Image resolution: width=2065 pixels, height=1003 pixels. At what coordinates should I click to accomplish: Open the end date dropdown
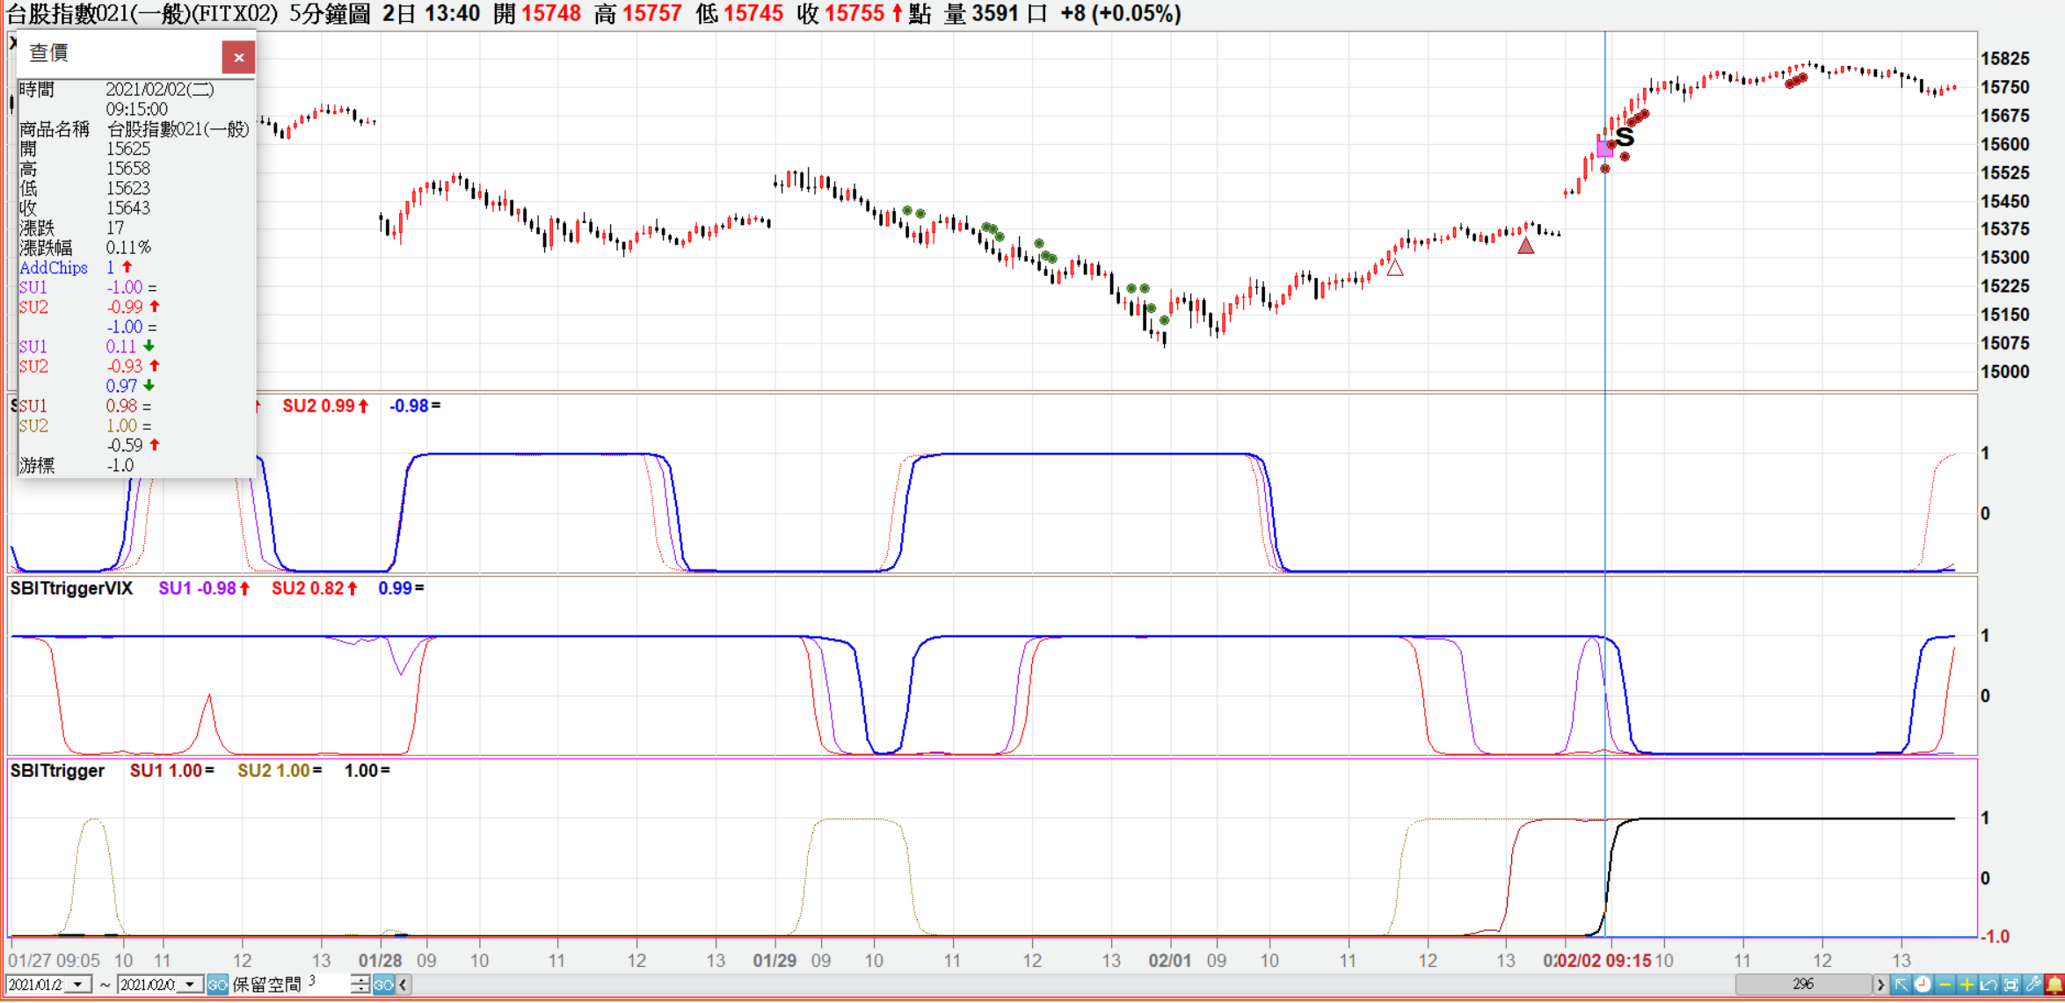tap(190, 985)
